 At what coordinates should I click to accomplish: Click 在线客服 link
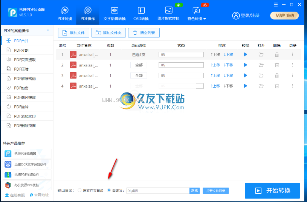pyautogui.click(x=15, y=195)
